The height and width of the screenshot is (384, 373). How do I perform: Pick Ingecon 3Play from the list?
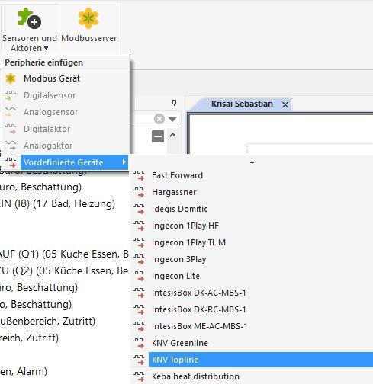[178, 259]
